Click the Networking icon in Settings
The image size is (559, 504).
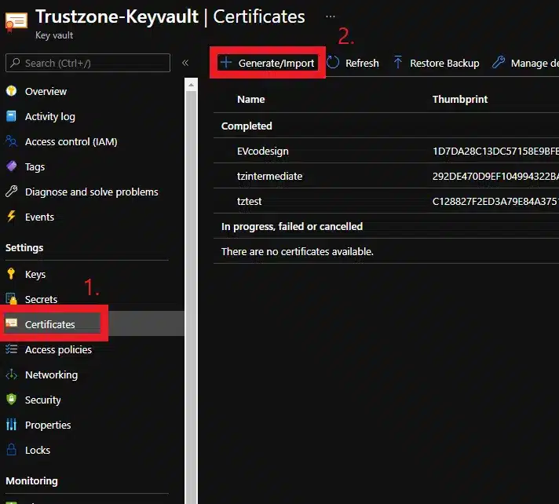tap(11, 375)
